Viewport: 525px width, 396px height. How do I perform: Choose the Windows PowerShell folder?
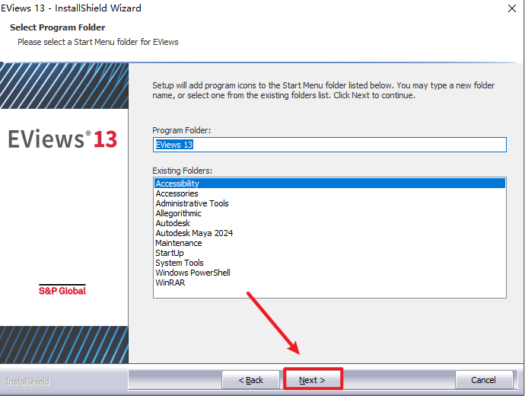pyautogui.click(x=192, y=273)
